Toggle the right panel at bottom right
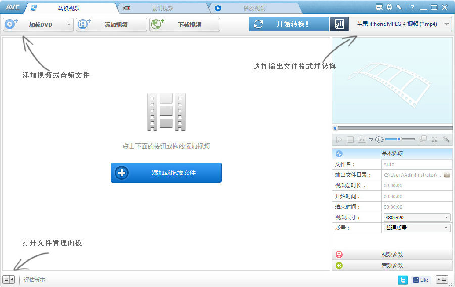Viewport: 455px width, 287px height. (442, 280)
